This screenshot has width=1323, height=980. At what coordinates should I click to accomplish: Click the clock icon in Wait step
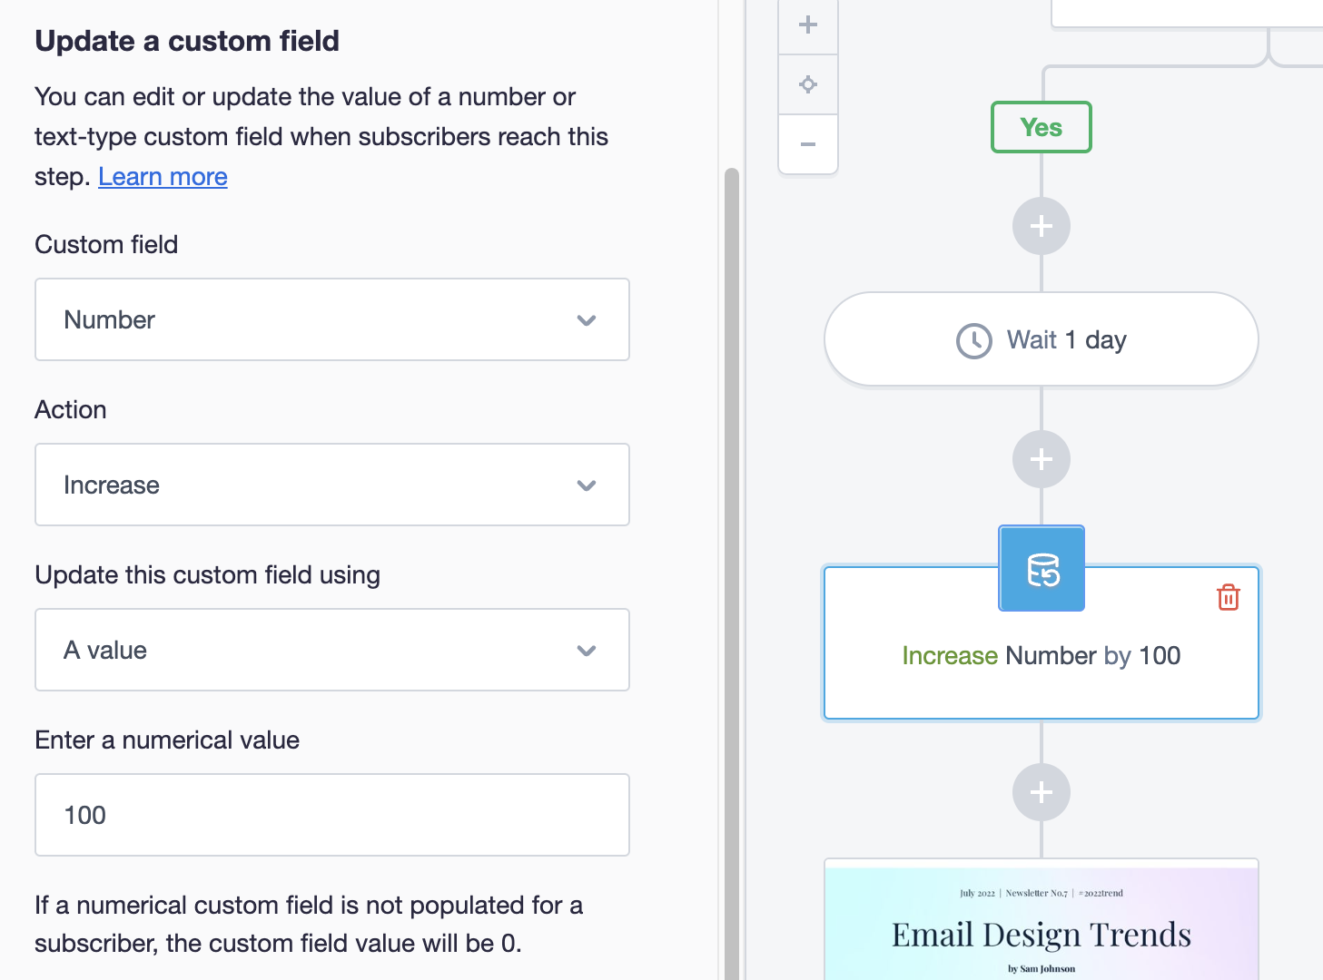974,341
